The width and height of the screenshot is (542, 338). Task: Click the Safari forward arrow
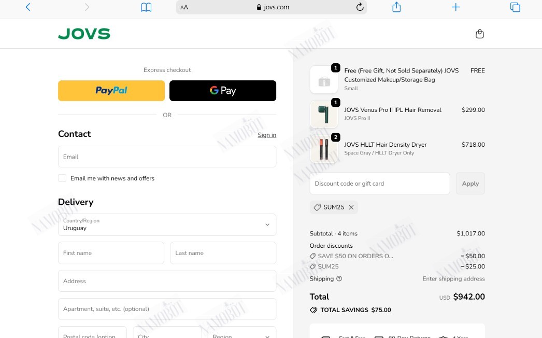pos(87,7)
